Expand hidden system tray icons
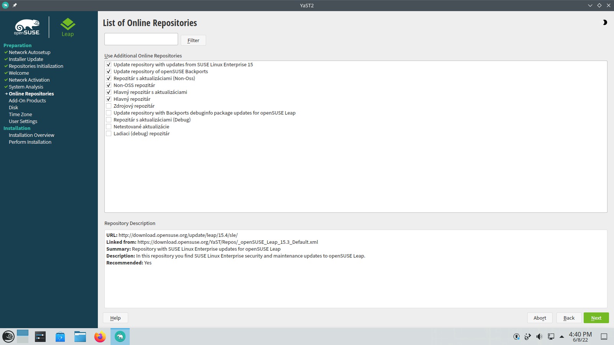The height and width of the screenshot is (345, 614). [x=562, y=337]
